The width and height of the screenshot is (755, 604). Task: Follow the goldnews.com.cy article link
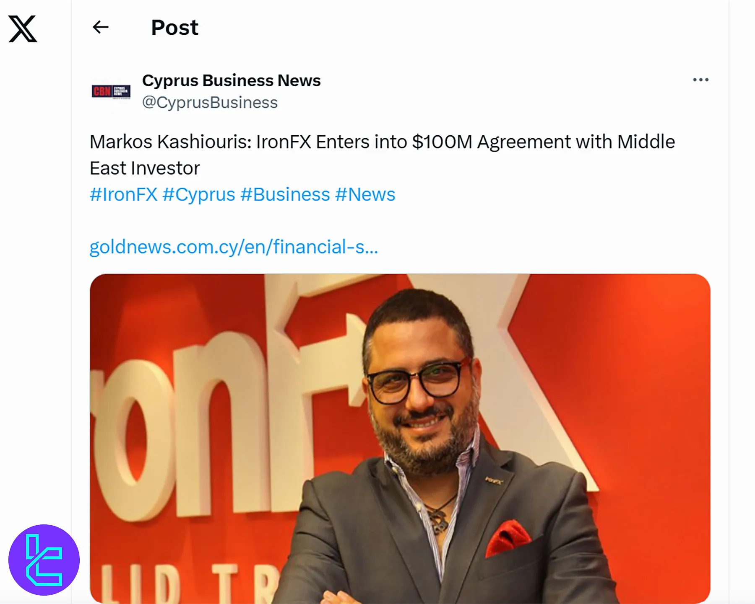click(x=234, y=247)
